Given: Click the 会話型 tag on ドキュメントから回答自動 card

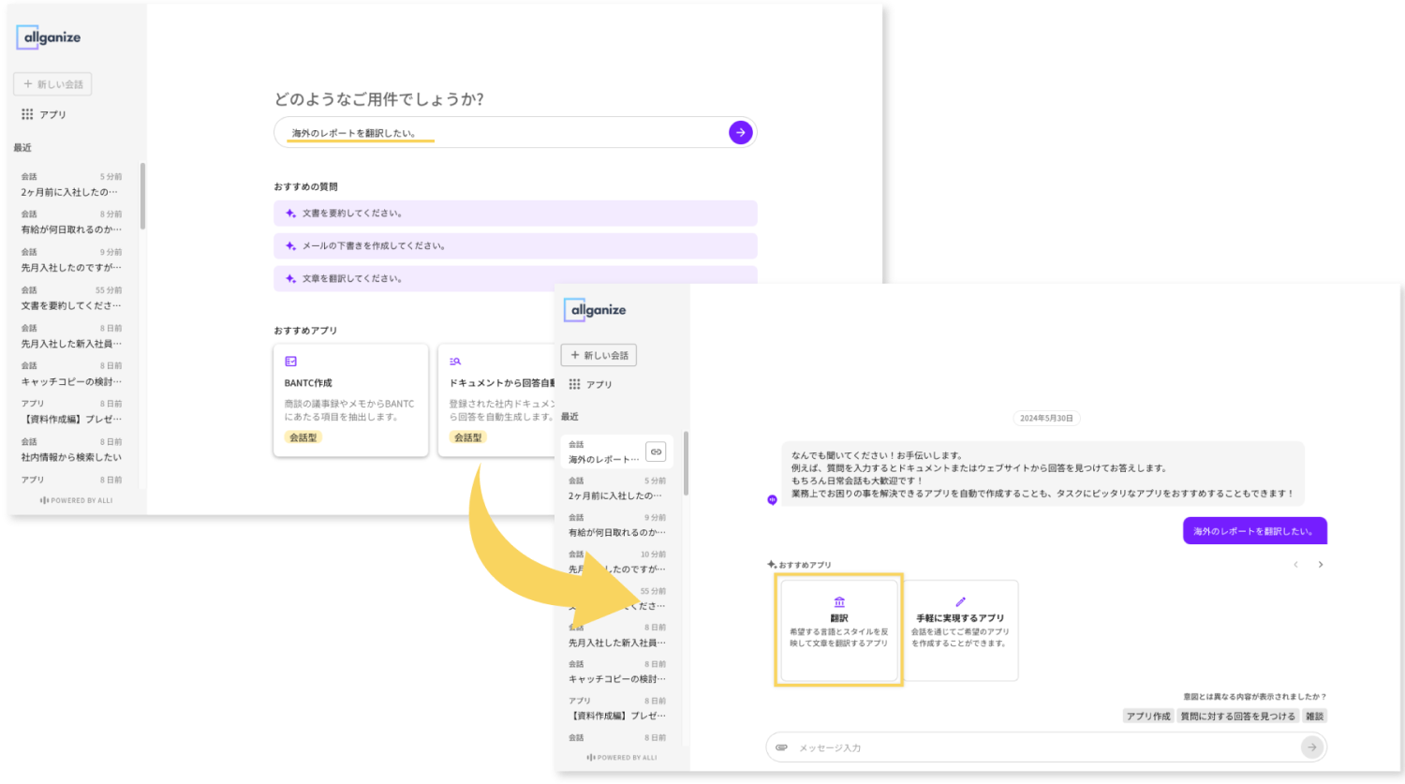Looking at the screenshot, I should point(468,437).
